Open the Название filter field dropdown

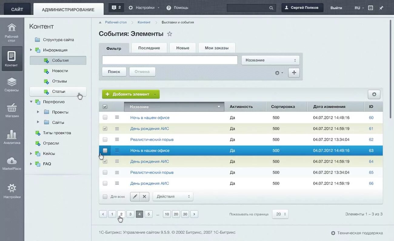tap(270, 60)
